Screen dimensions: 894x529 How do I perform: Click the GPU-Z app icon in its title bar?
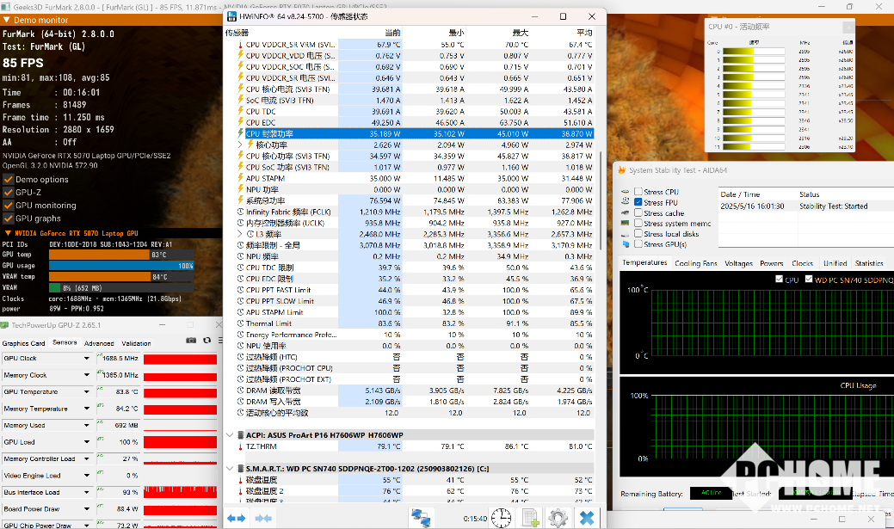point(4,325)
